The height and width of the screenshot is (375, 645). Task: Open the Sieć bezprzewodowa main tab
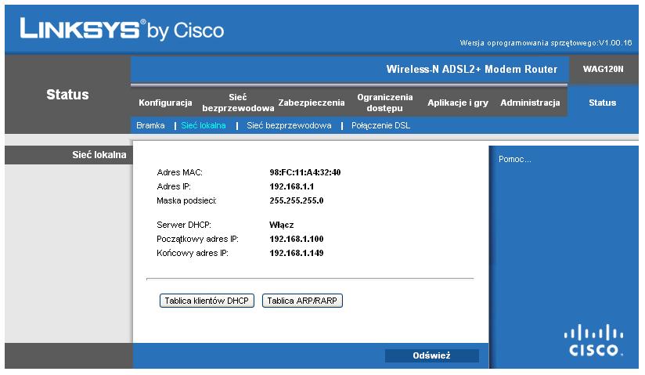[238, 103]
